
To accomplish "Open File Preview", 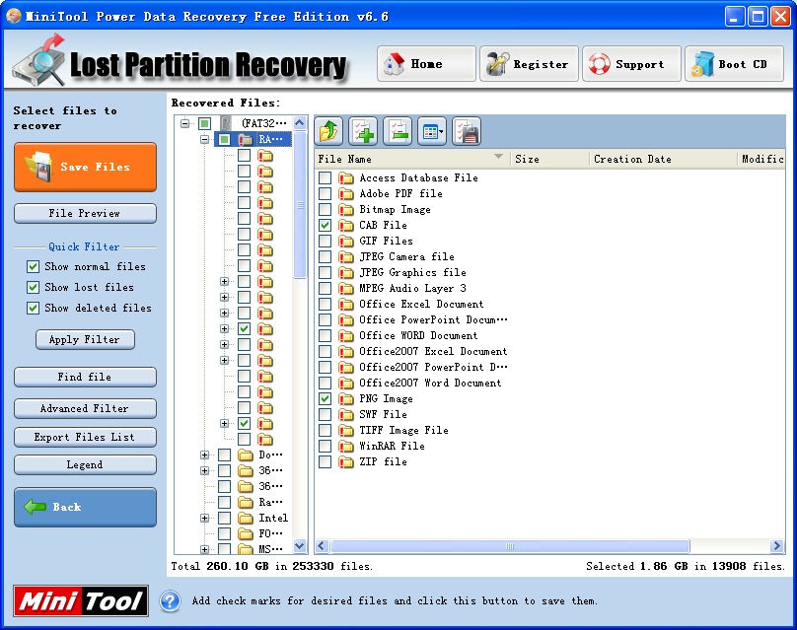I will pyautogui.click(x=86, y=213).
